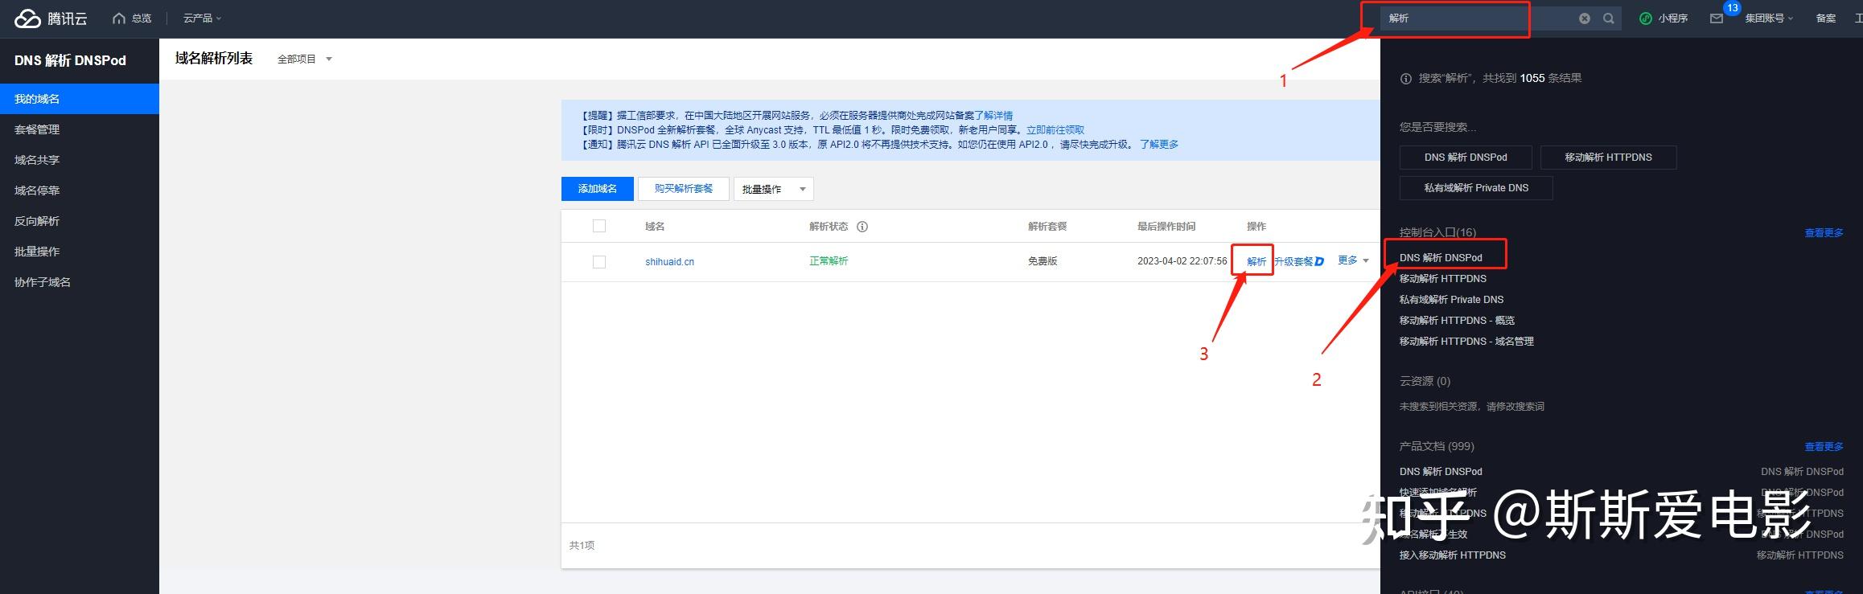The image size is (1863, 594).
Task: Open 私有域解析 Private DNS under 控制台入口
Action: 1451,300
